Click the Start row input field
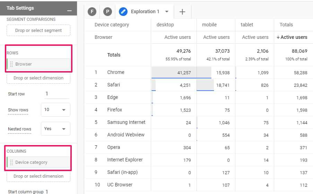Viewport: 313px width, 194px height. point(56,94)
